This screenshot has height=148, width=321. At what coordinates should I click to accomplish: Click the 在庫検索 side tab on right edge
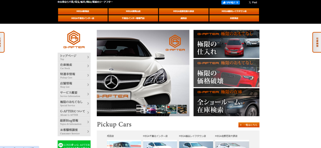point(317,42)
